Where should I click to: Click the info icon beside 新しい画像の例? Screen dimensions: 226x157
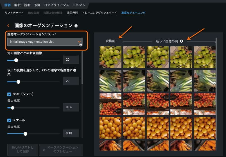click(182, 41)
